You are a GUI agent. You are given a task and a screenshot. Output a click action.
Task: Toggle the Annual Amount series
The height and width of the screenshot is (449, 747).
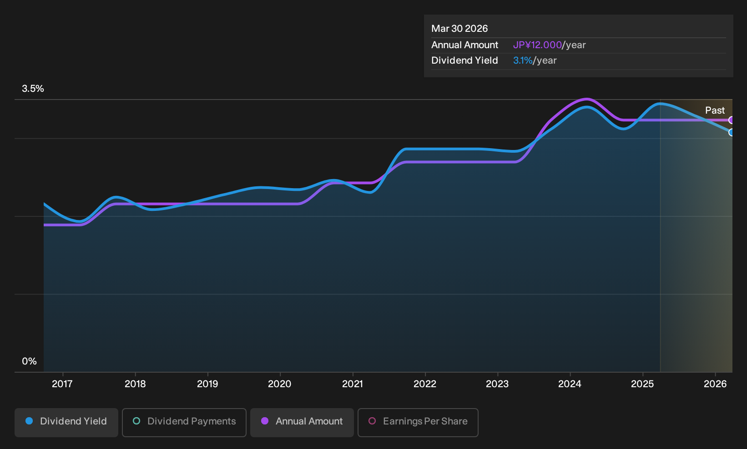coord(302,422)
